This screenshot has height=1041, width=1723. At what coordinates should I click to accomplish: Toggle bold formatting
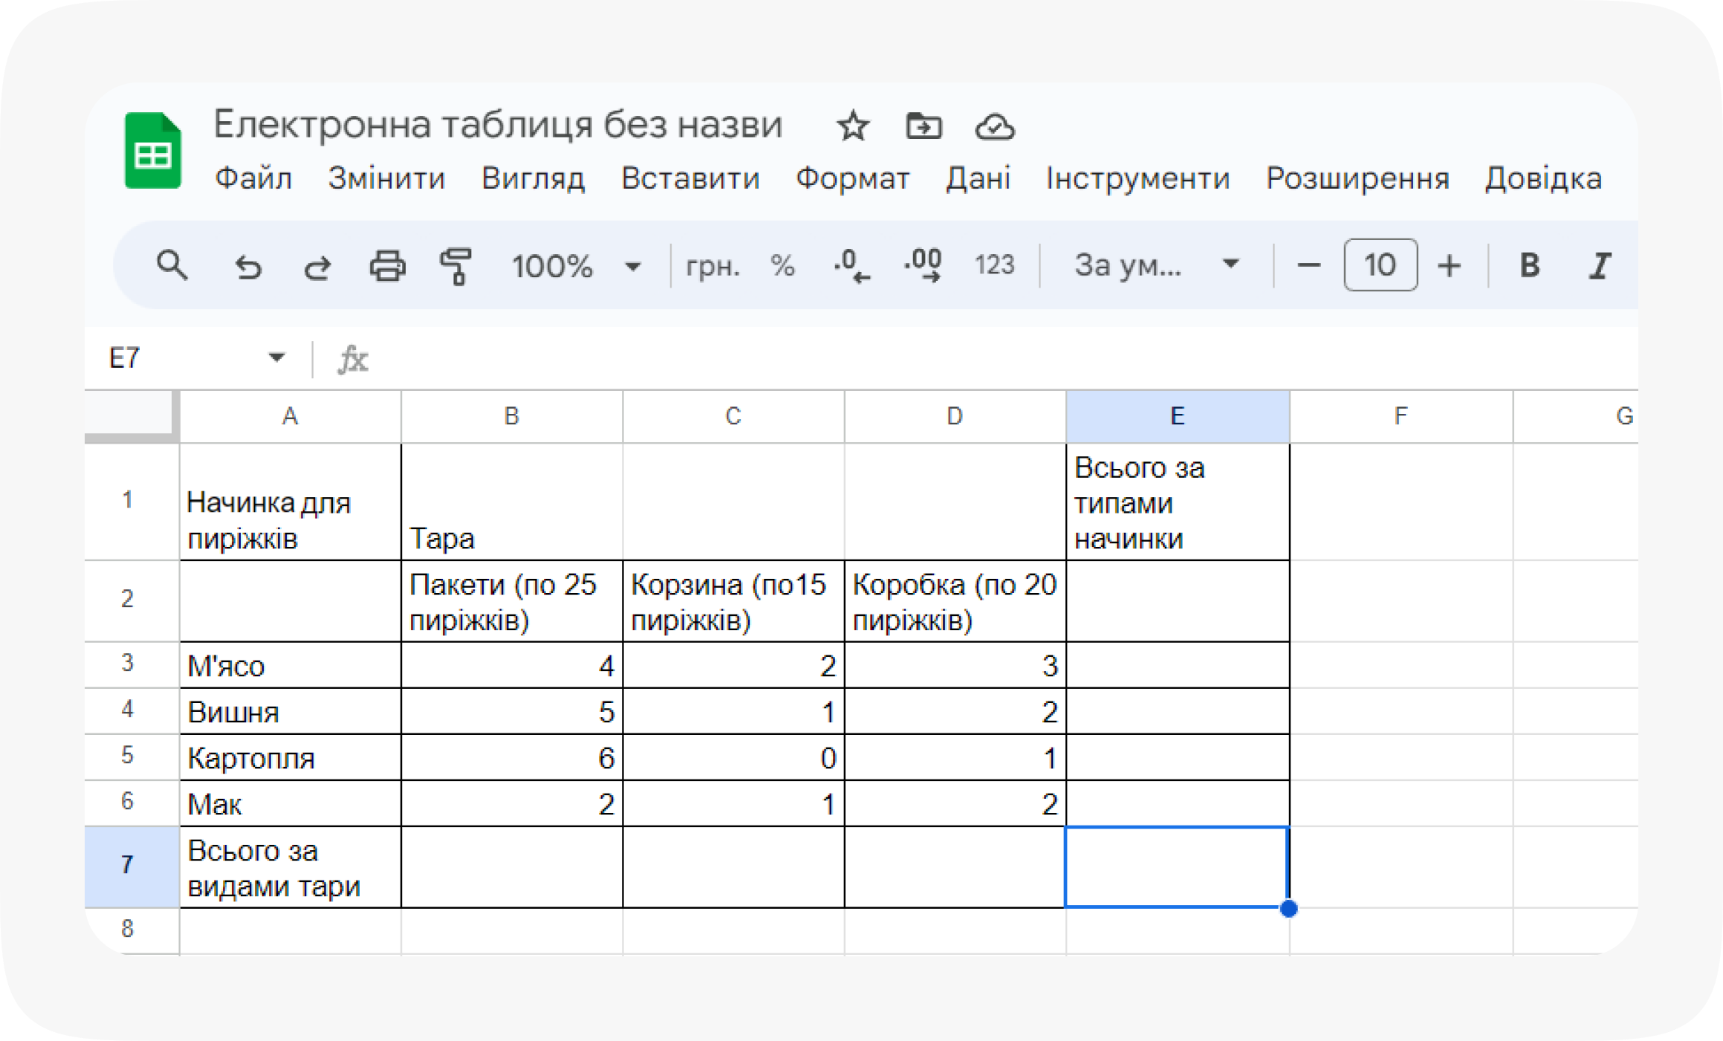tap(1529, 265)
